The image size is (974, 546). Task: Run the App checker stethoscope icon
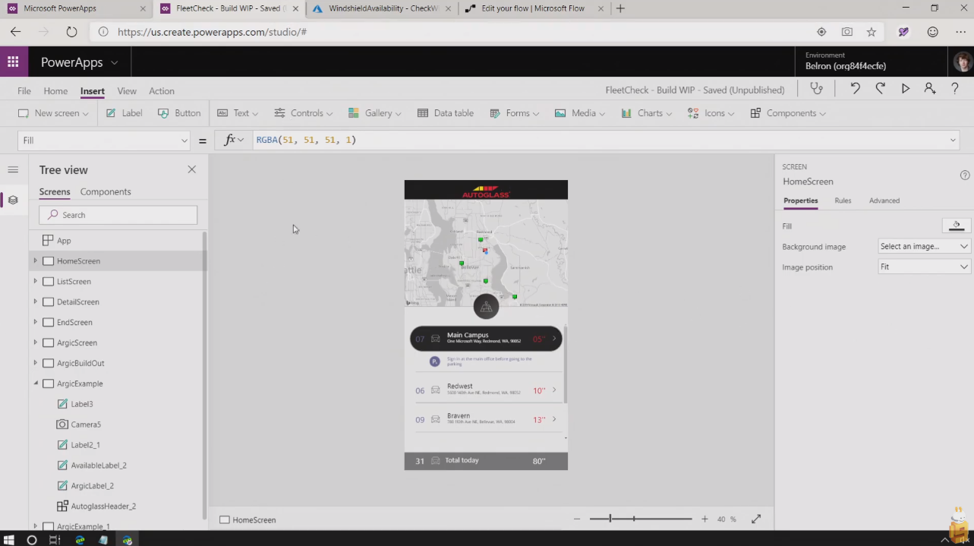pyautogui.click(x=817, y=89)
